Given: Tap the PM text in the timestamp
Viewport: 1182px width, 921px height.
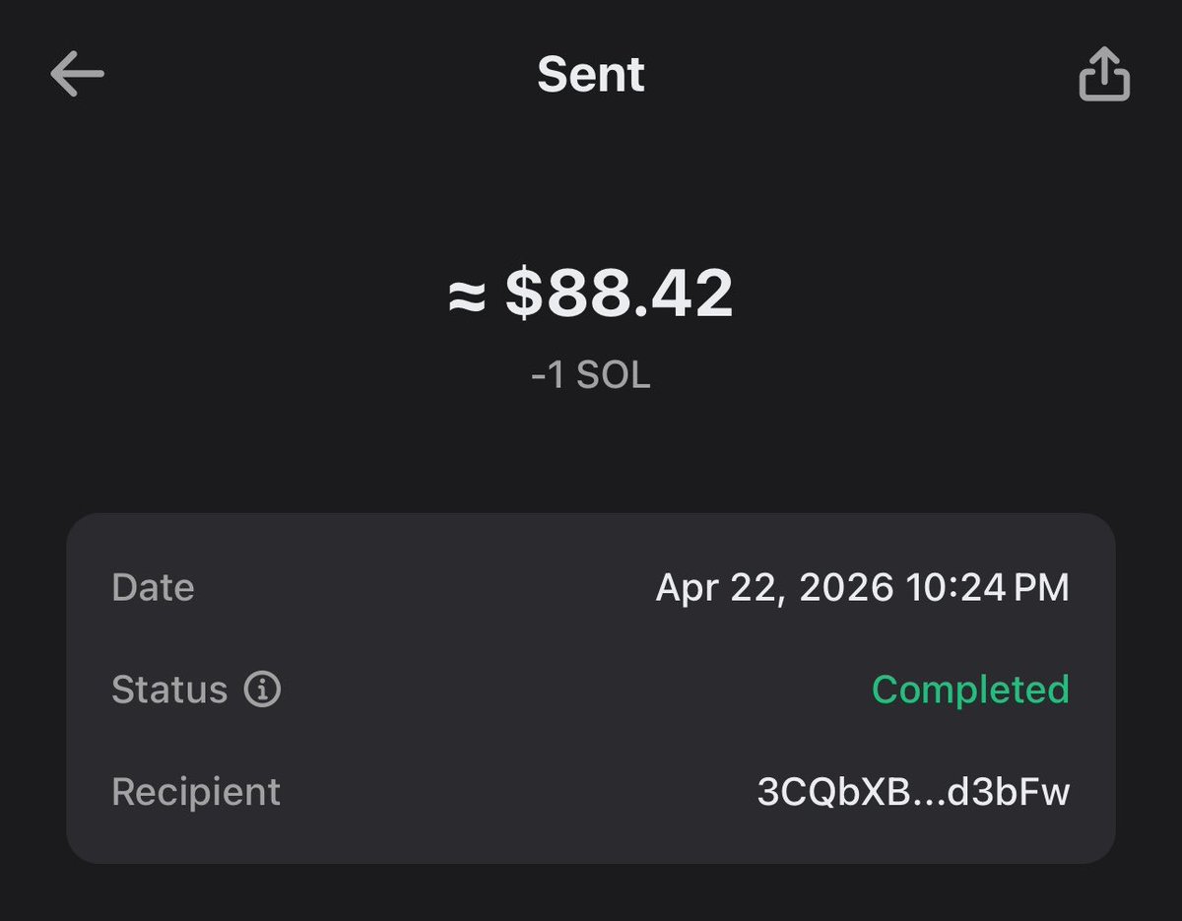Looking at the screenshot, I should click(1041, 588).
